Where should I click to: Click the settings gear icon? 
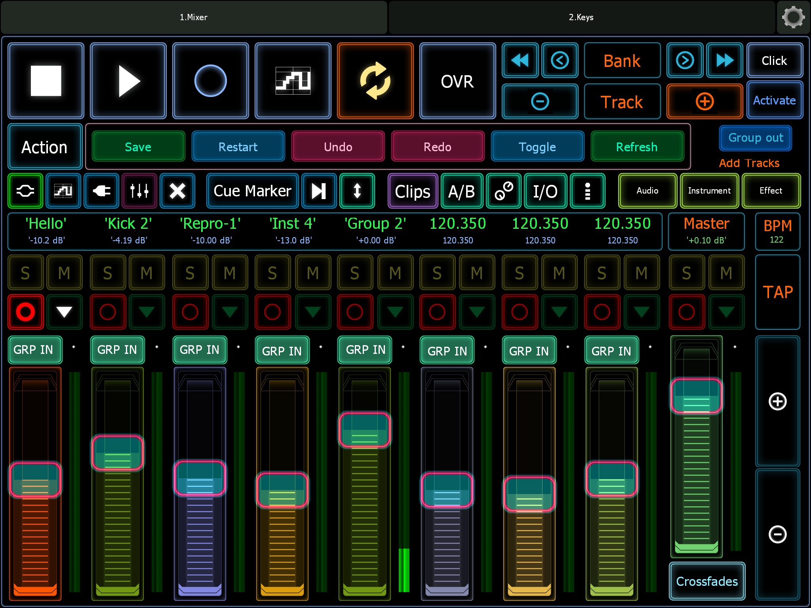point(793,17)
